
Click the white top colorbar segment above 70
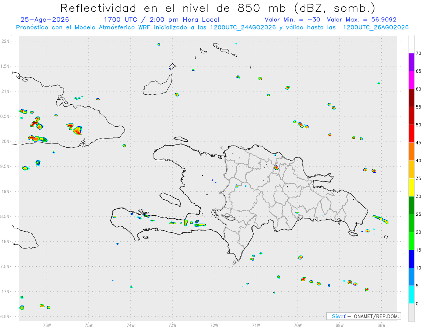(x=411, y=44)
